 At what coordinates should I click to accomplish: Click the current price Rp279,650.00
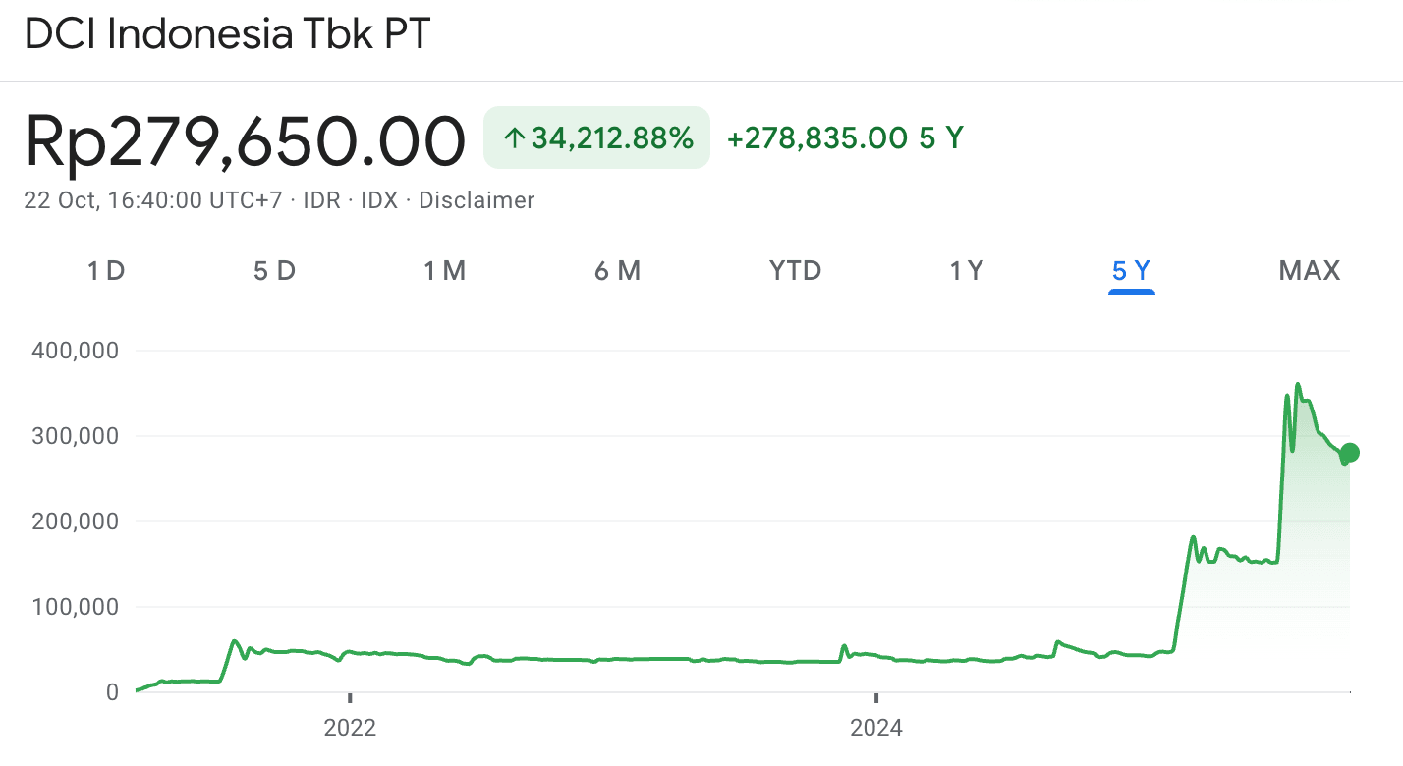click(246, 139)
